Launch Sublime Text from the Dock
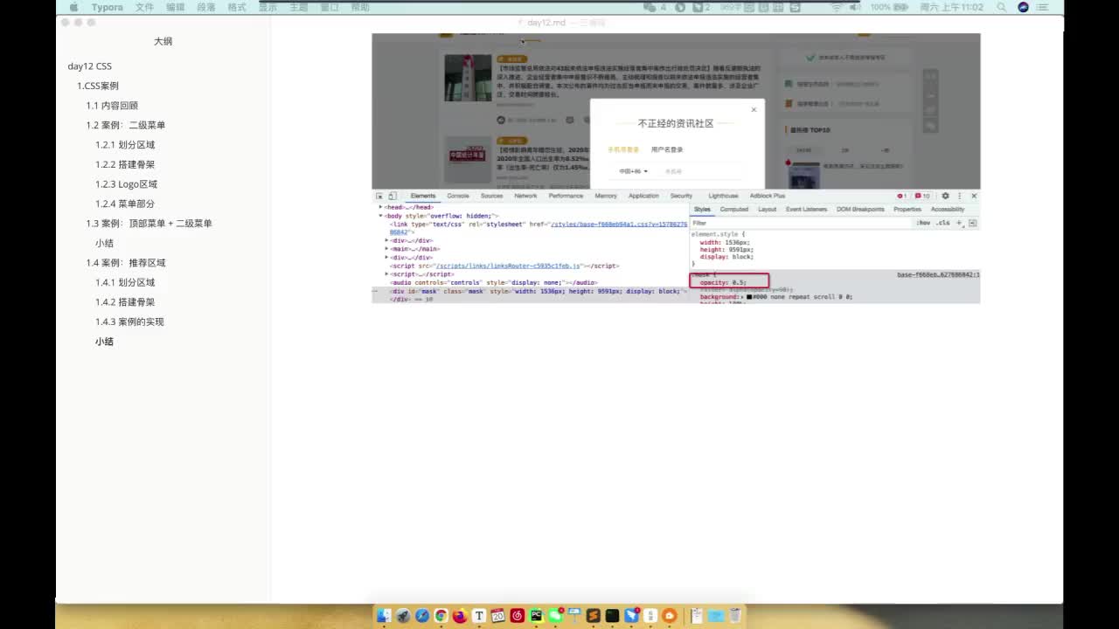Viewport: 1119px width, 629px height. [594, 616]
